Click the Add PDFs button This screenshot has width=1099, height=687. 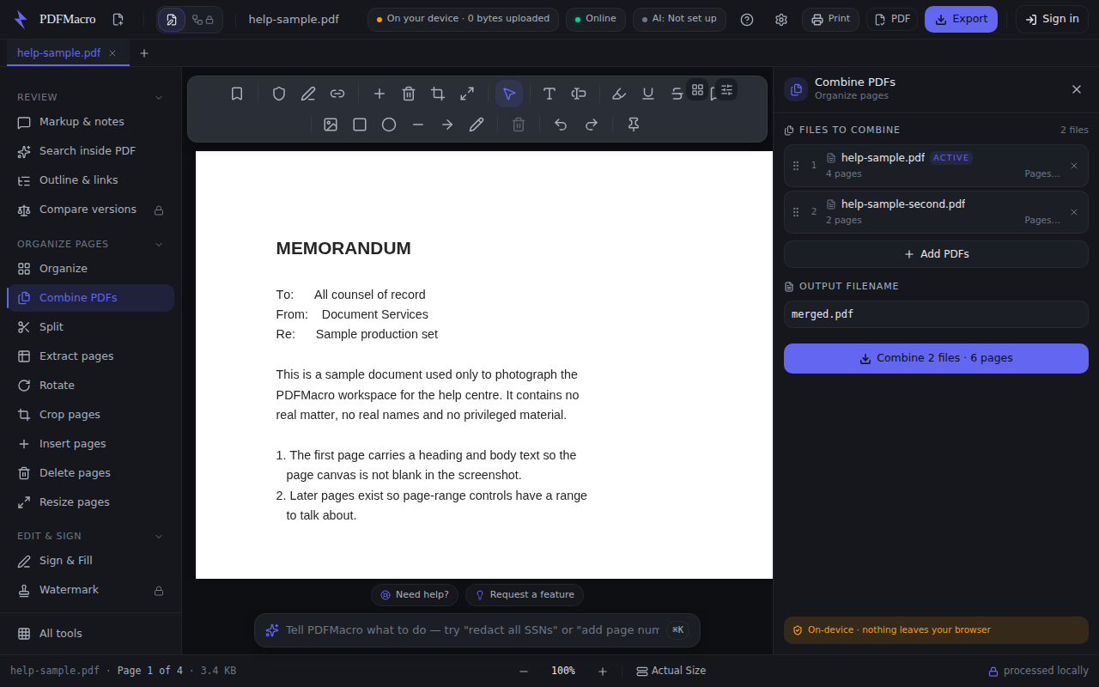point(936,254)
